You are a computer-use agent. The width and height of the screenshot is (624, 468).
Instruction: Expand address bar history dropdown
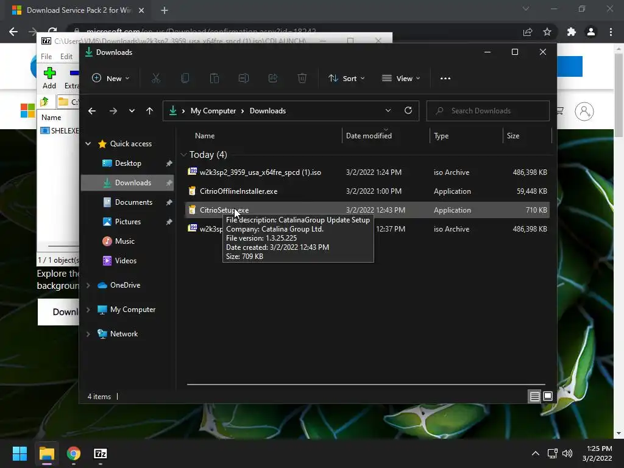(x=388, y=111)
